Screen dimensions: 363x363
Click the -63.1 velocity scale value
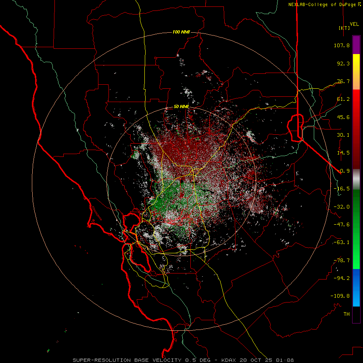[x=342, y=242]
